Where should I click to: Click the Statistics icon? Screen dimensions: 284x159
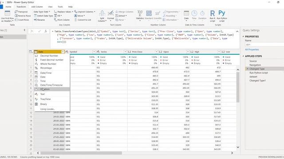[x=140, y=13]
